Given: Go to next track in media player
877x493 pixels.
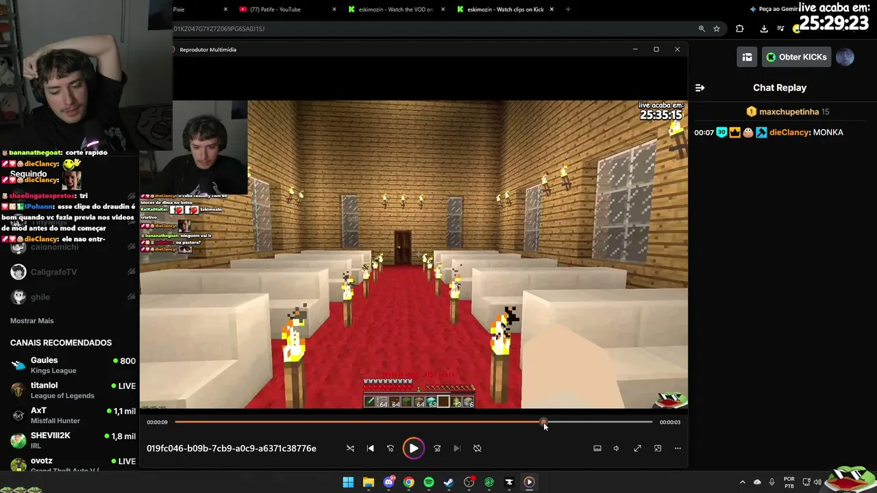Looking at the screenshot, I should (457, 448).
